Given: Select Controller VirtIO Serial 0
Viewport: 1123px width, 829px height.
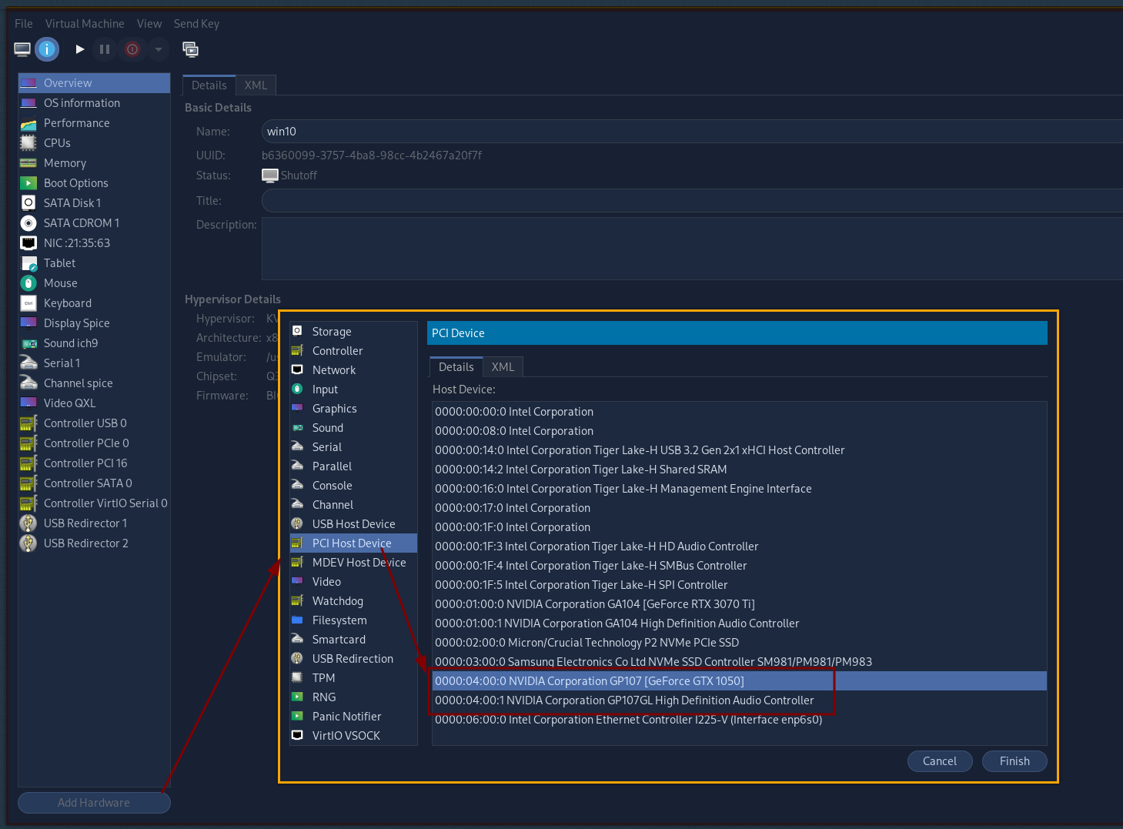Looking at the screenshot, I should click(x=94, y=503).
